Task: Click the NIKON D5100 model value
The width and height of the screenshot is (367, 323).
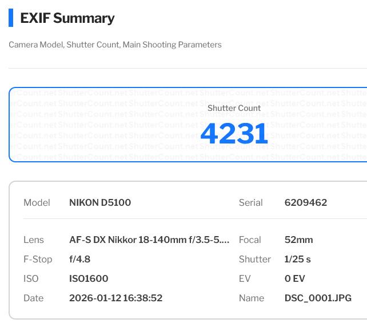Action: click(100, 202)
